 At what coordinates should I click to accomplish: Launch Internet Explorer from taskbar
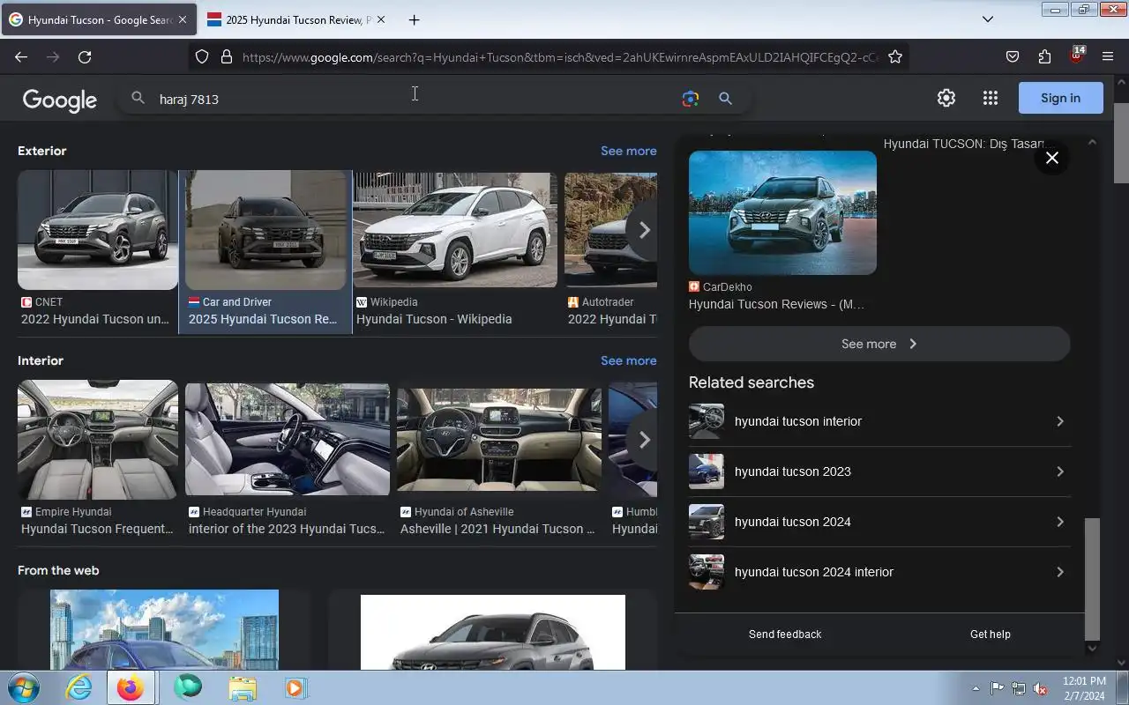coord(79,687)
